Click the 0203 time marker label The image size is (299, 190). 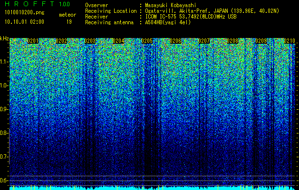click(x=90, y=41)
